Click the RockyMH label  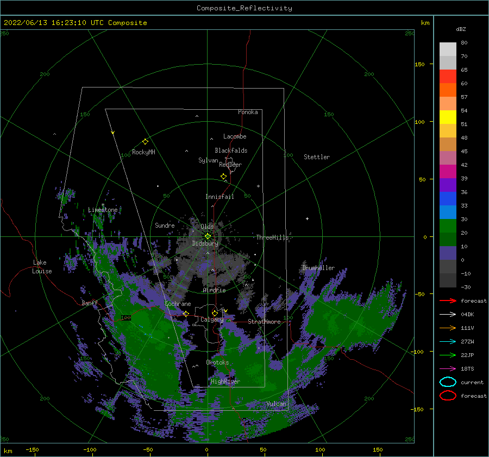pos(143,152)
